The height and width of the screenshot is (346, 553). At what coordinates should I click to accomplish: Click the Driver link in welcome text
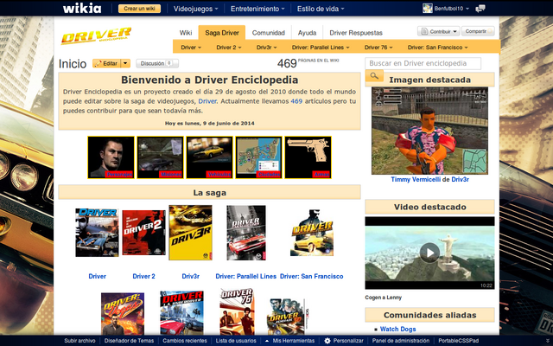(x=207, y=101)
